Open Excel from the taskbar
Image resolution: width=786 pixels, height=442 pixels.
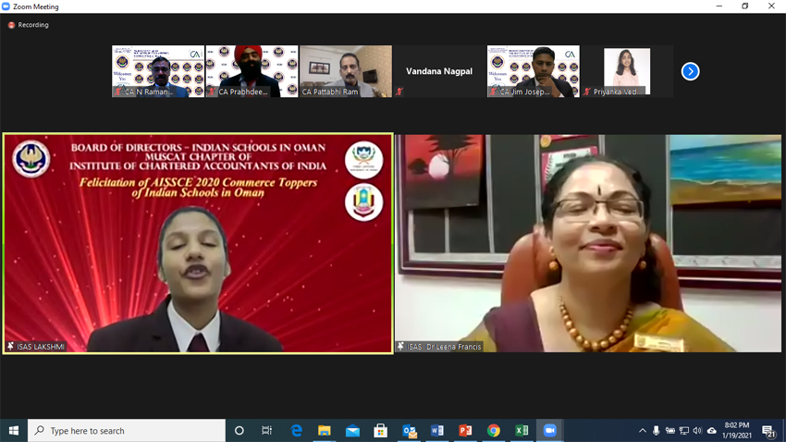pyautogui.click(x=522, y=431)
